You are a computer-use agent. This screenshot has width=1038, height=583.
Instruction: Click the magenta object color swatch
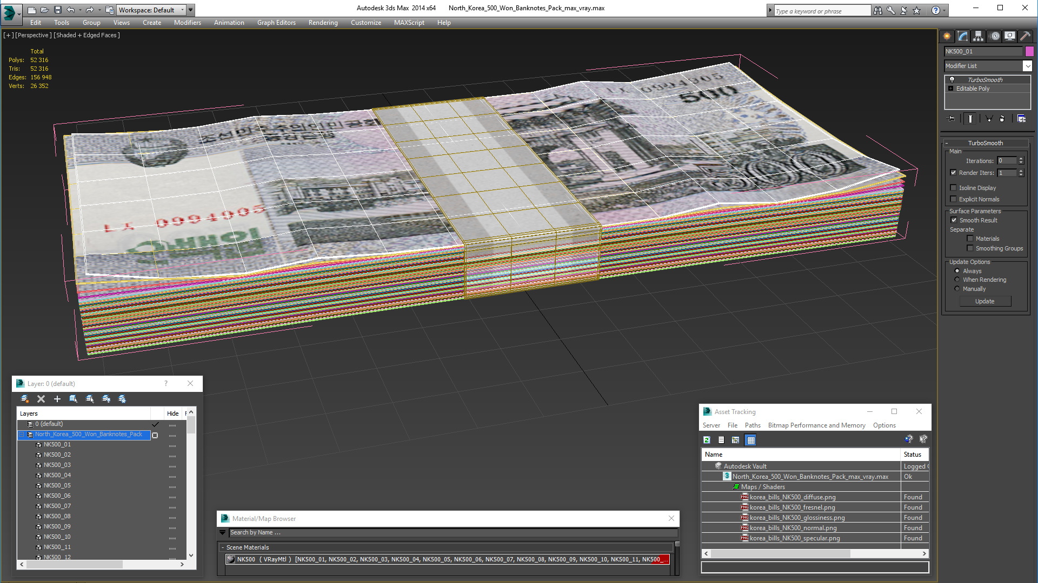1029,51
